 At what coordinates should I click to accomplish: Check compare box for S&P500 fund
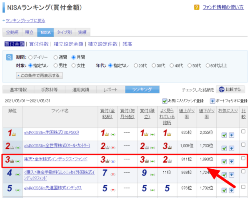coord(243,131)
